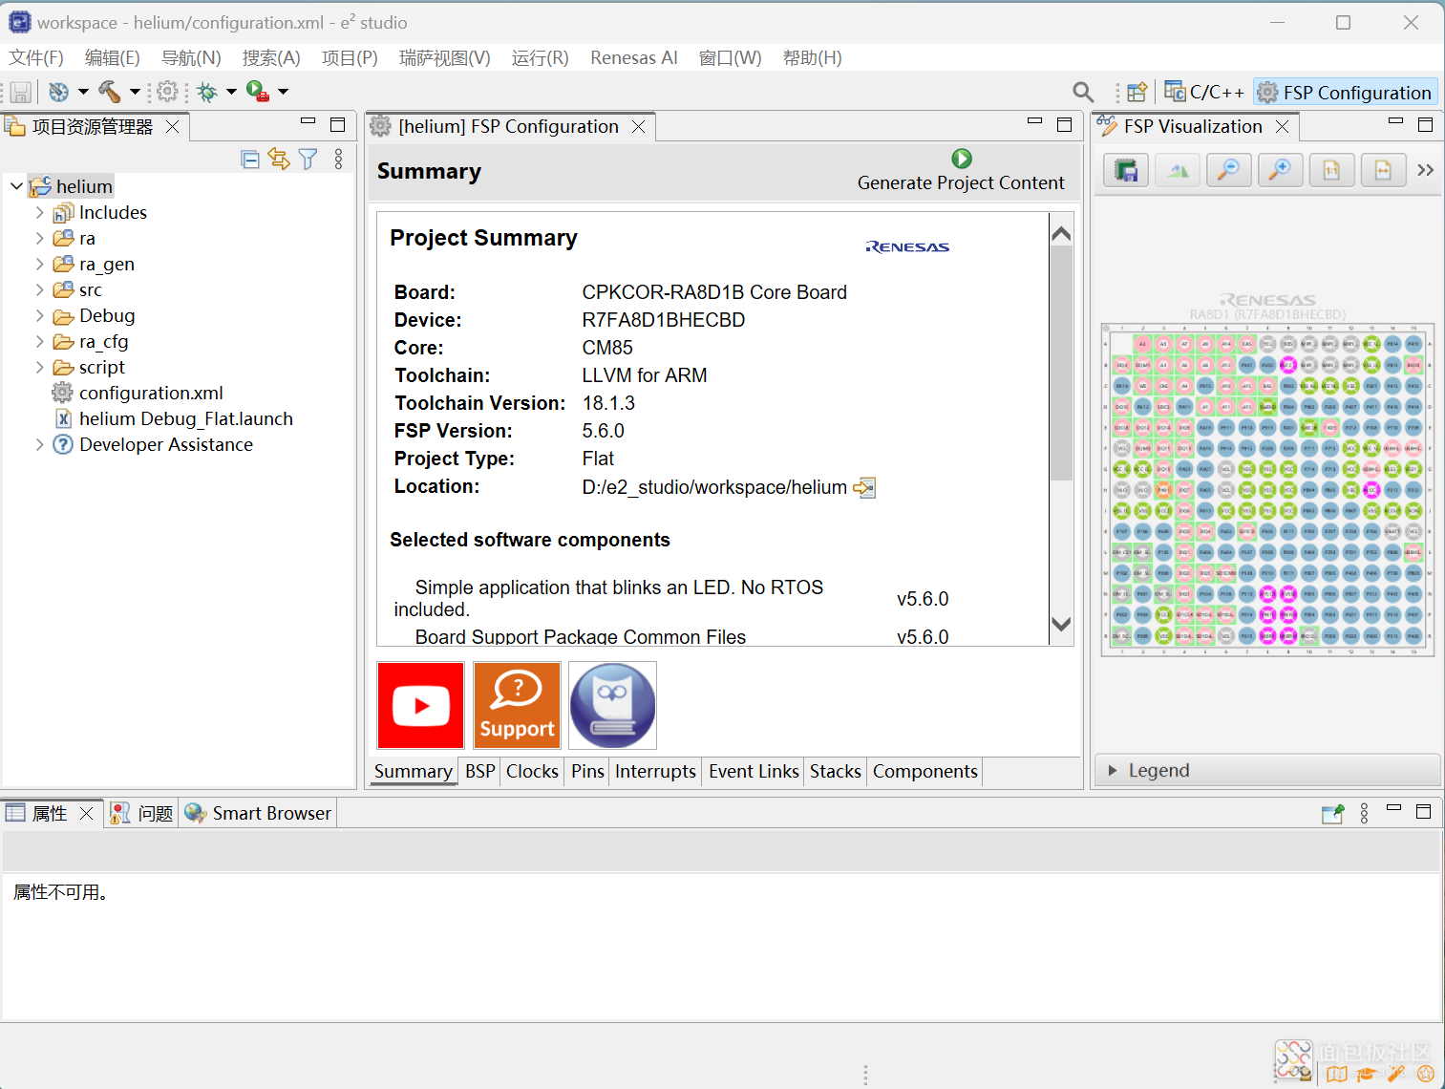The width and height of the screenshot is (1445, 1089).
Task: Open the Debug bug dropdown arrow
Action: click(x=231, y=92)
